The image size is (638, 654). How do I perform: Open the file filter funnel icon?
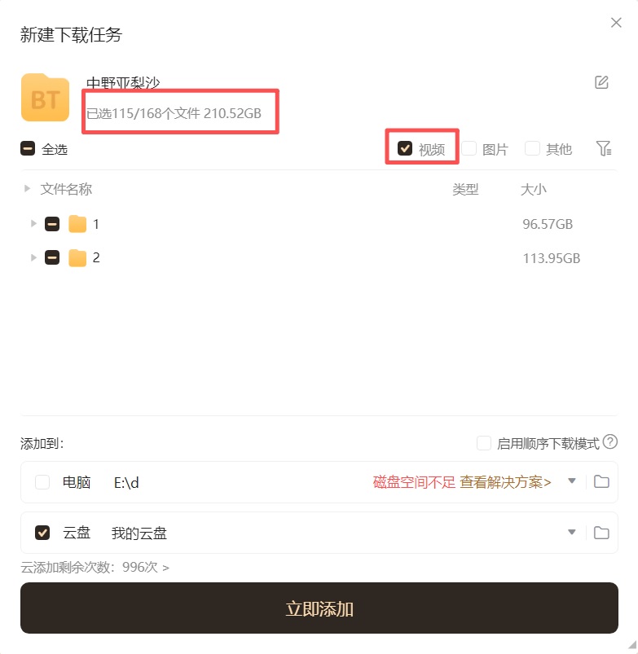603,148
